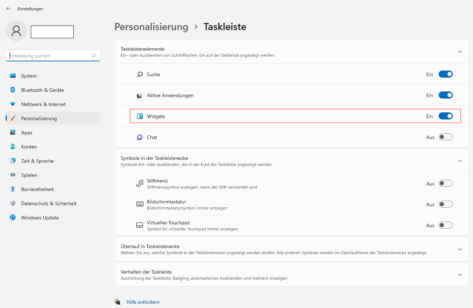Viewport: 473px width, 308px height.
Task: Collapse the Taskleistenelemente section
Action: coord(460,52)
